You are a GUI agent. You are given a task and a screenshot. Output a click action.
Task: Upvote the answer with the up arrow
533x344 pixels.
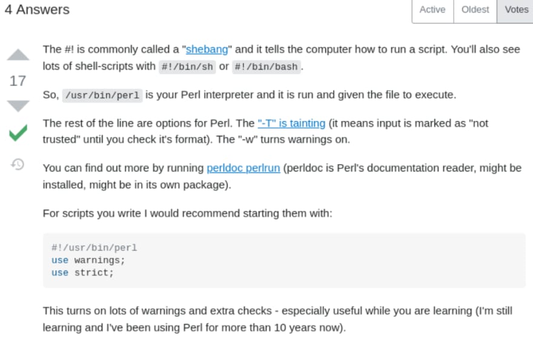point(18,55)
